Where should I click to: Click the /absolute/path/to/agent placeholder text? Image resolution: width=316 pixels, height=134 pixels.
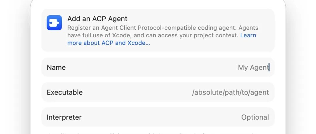click(x=230, y=92)
